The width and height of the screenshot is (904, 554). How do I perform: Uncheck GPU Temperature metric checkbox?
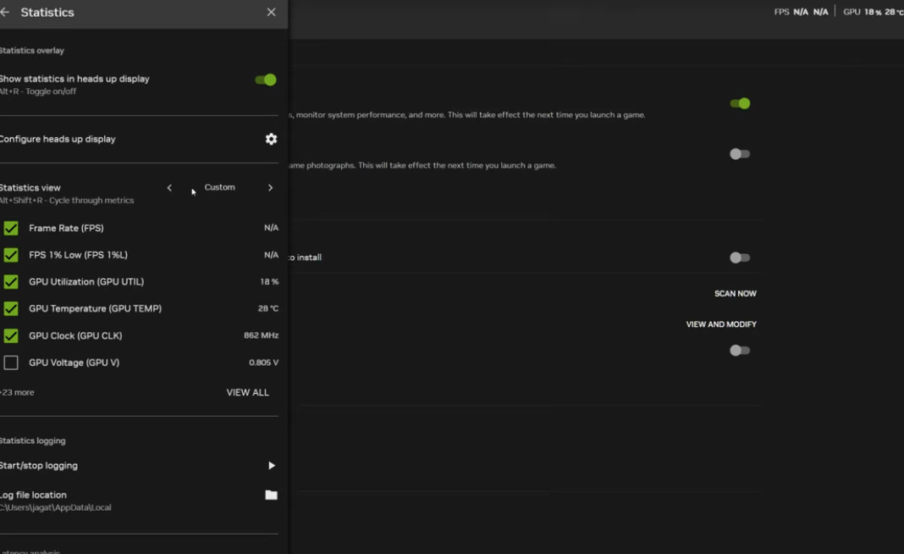11,309
